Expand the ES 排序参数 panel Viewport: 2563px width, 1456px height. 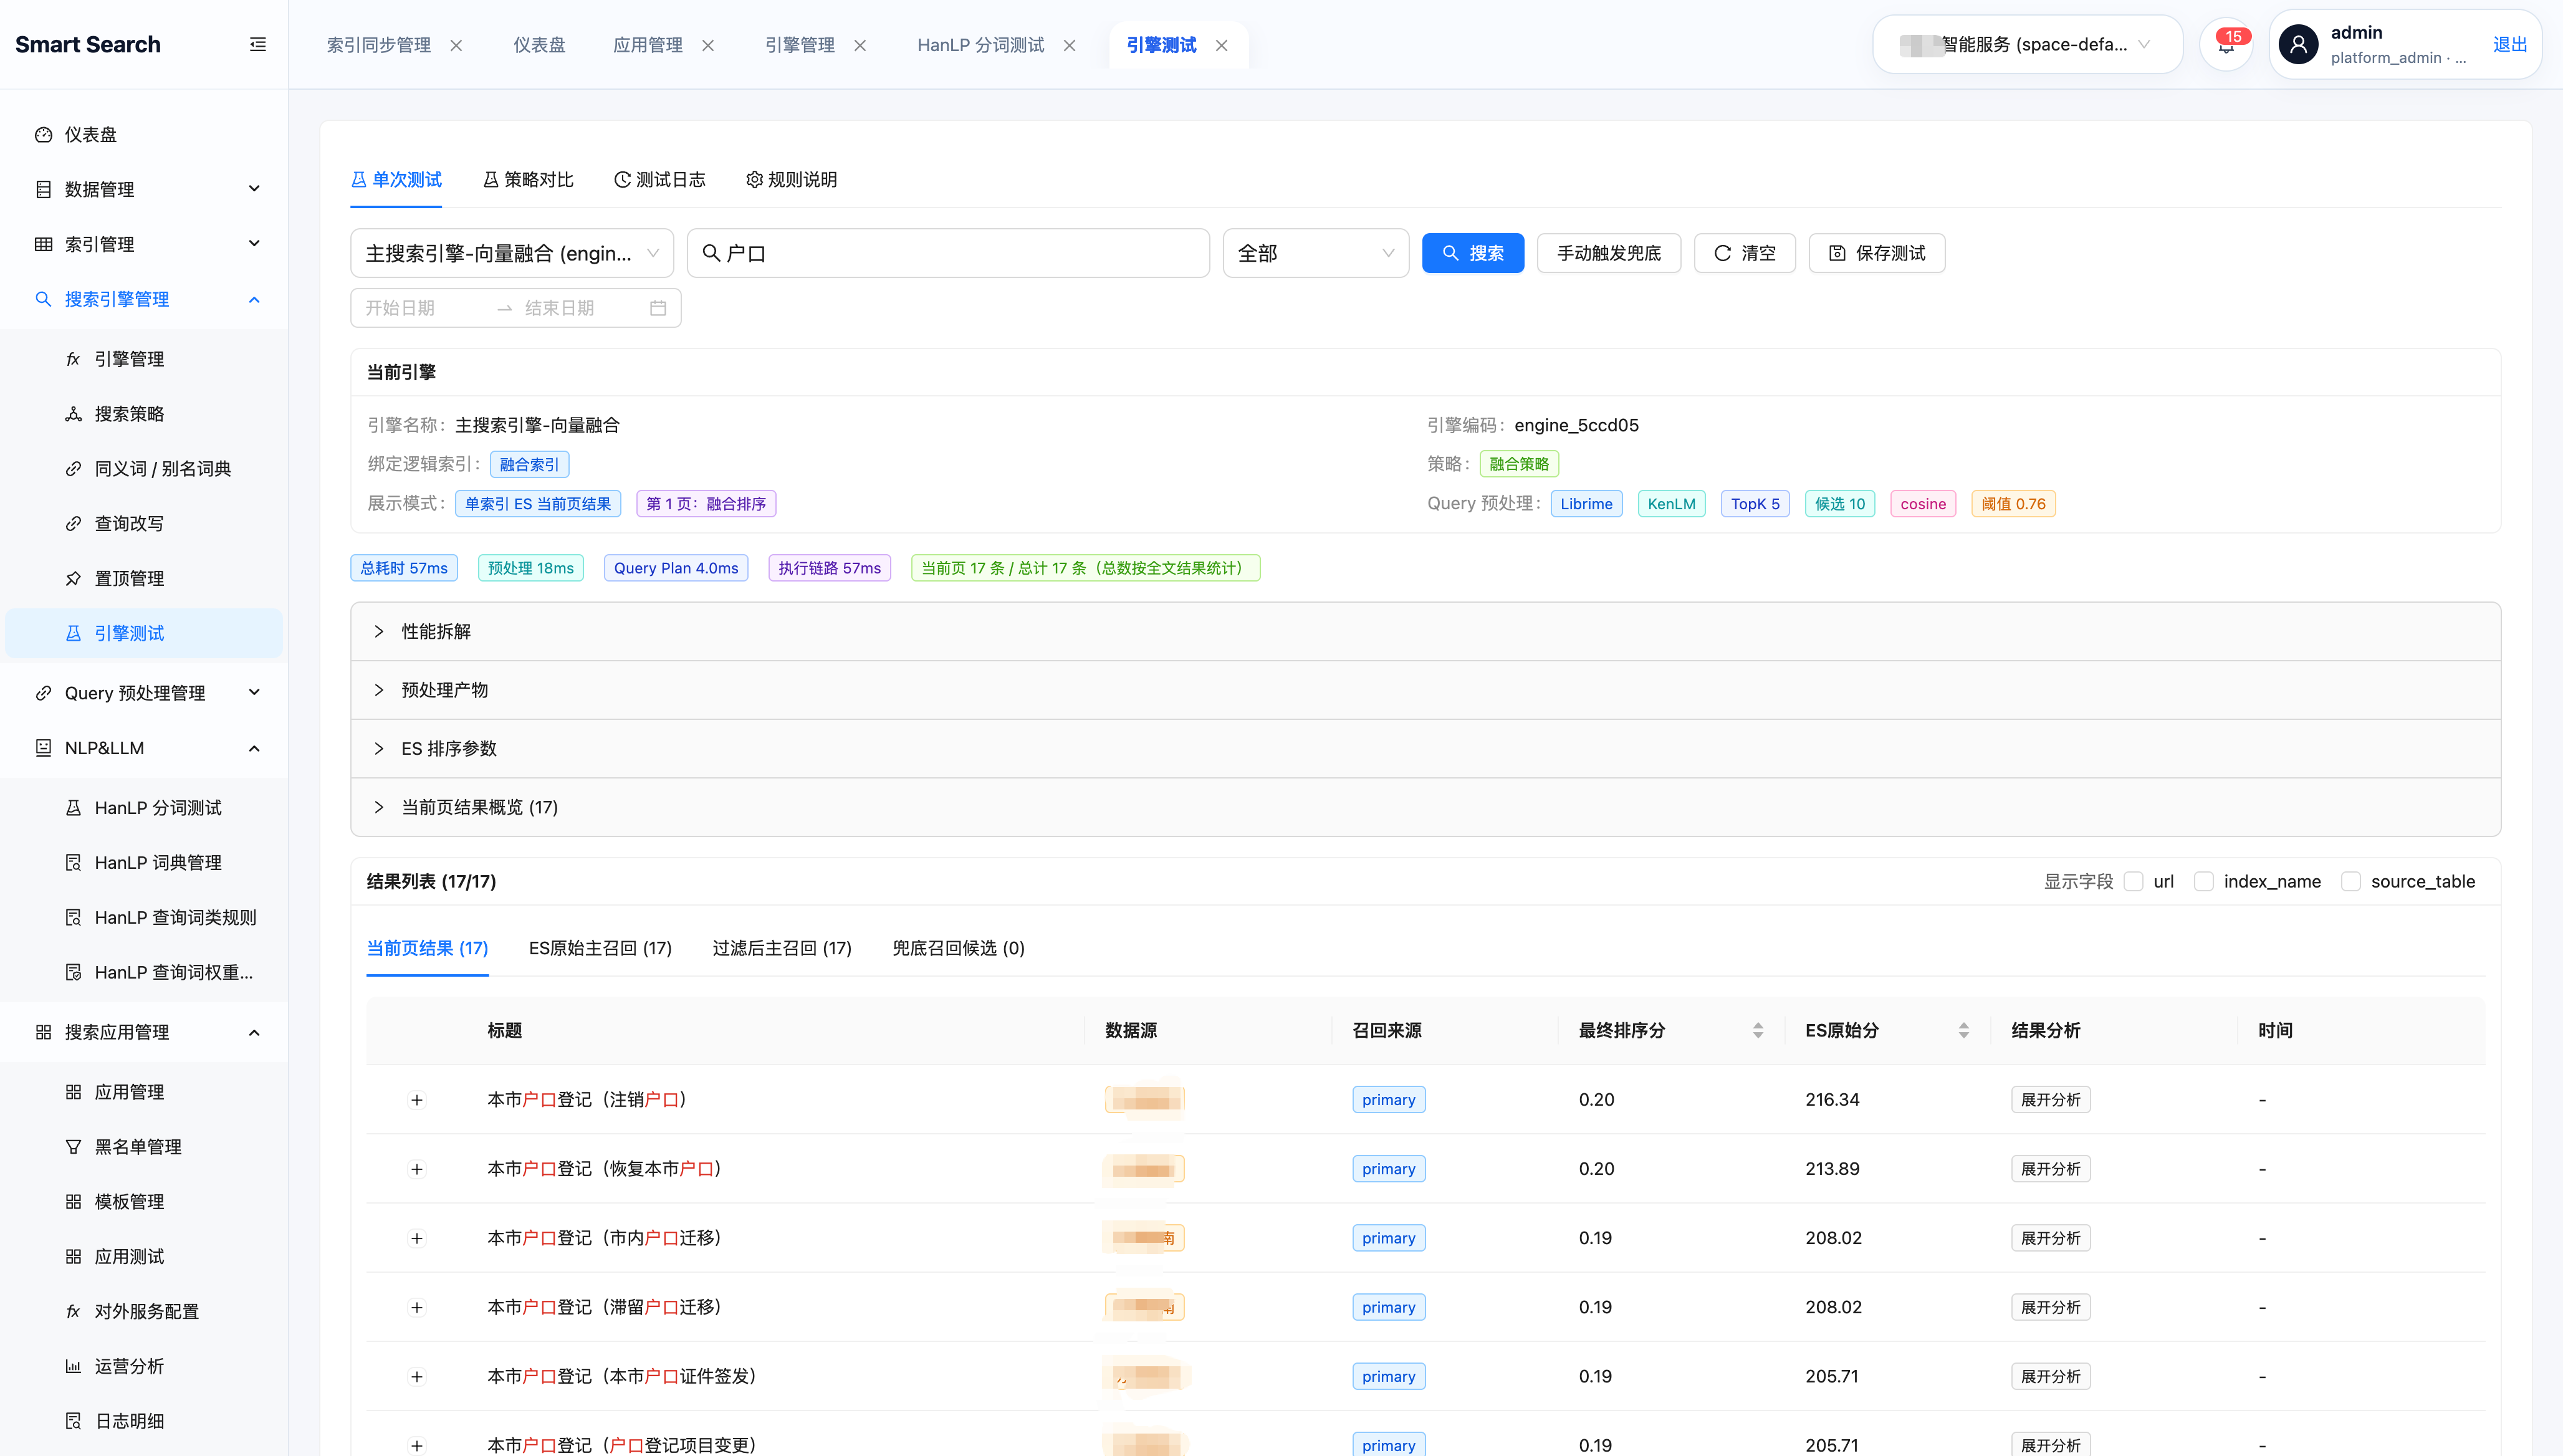click(1425, 749)
